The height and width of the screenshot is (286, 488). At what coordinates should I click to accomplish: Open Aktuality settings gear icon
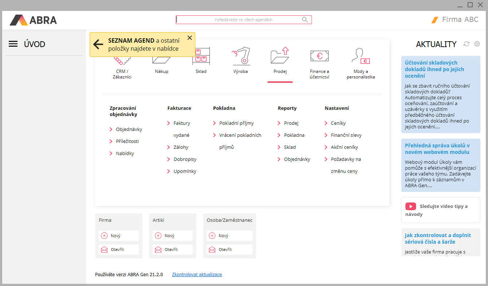[x=477, y=44]
